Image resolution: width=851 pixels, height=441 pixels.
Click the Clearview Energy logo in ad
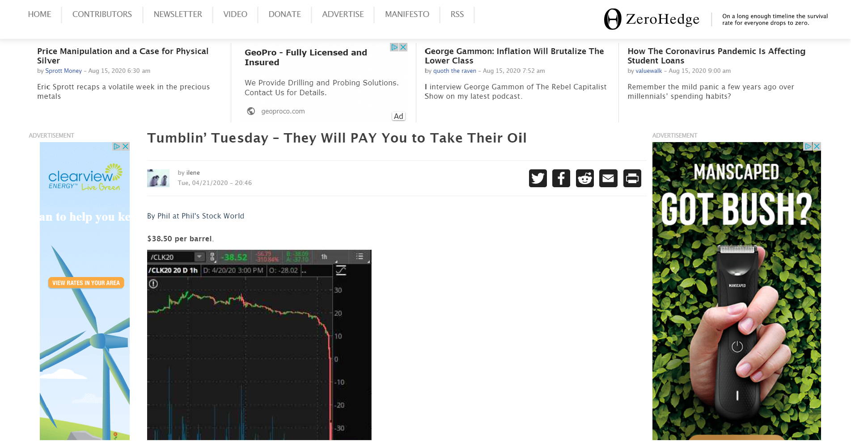85,178
